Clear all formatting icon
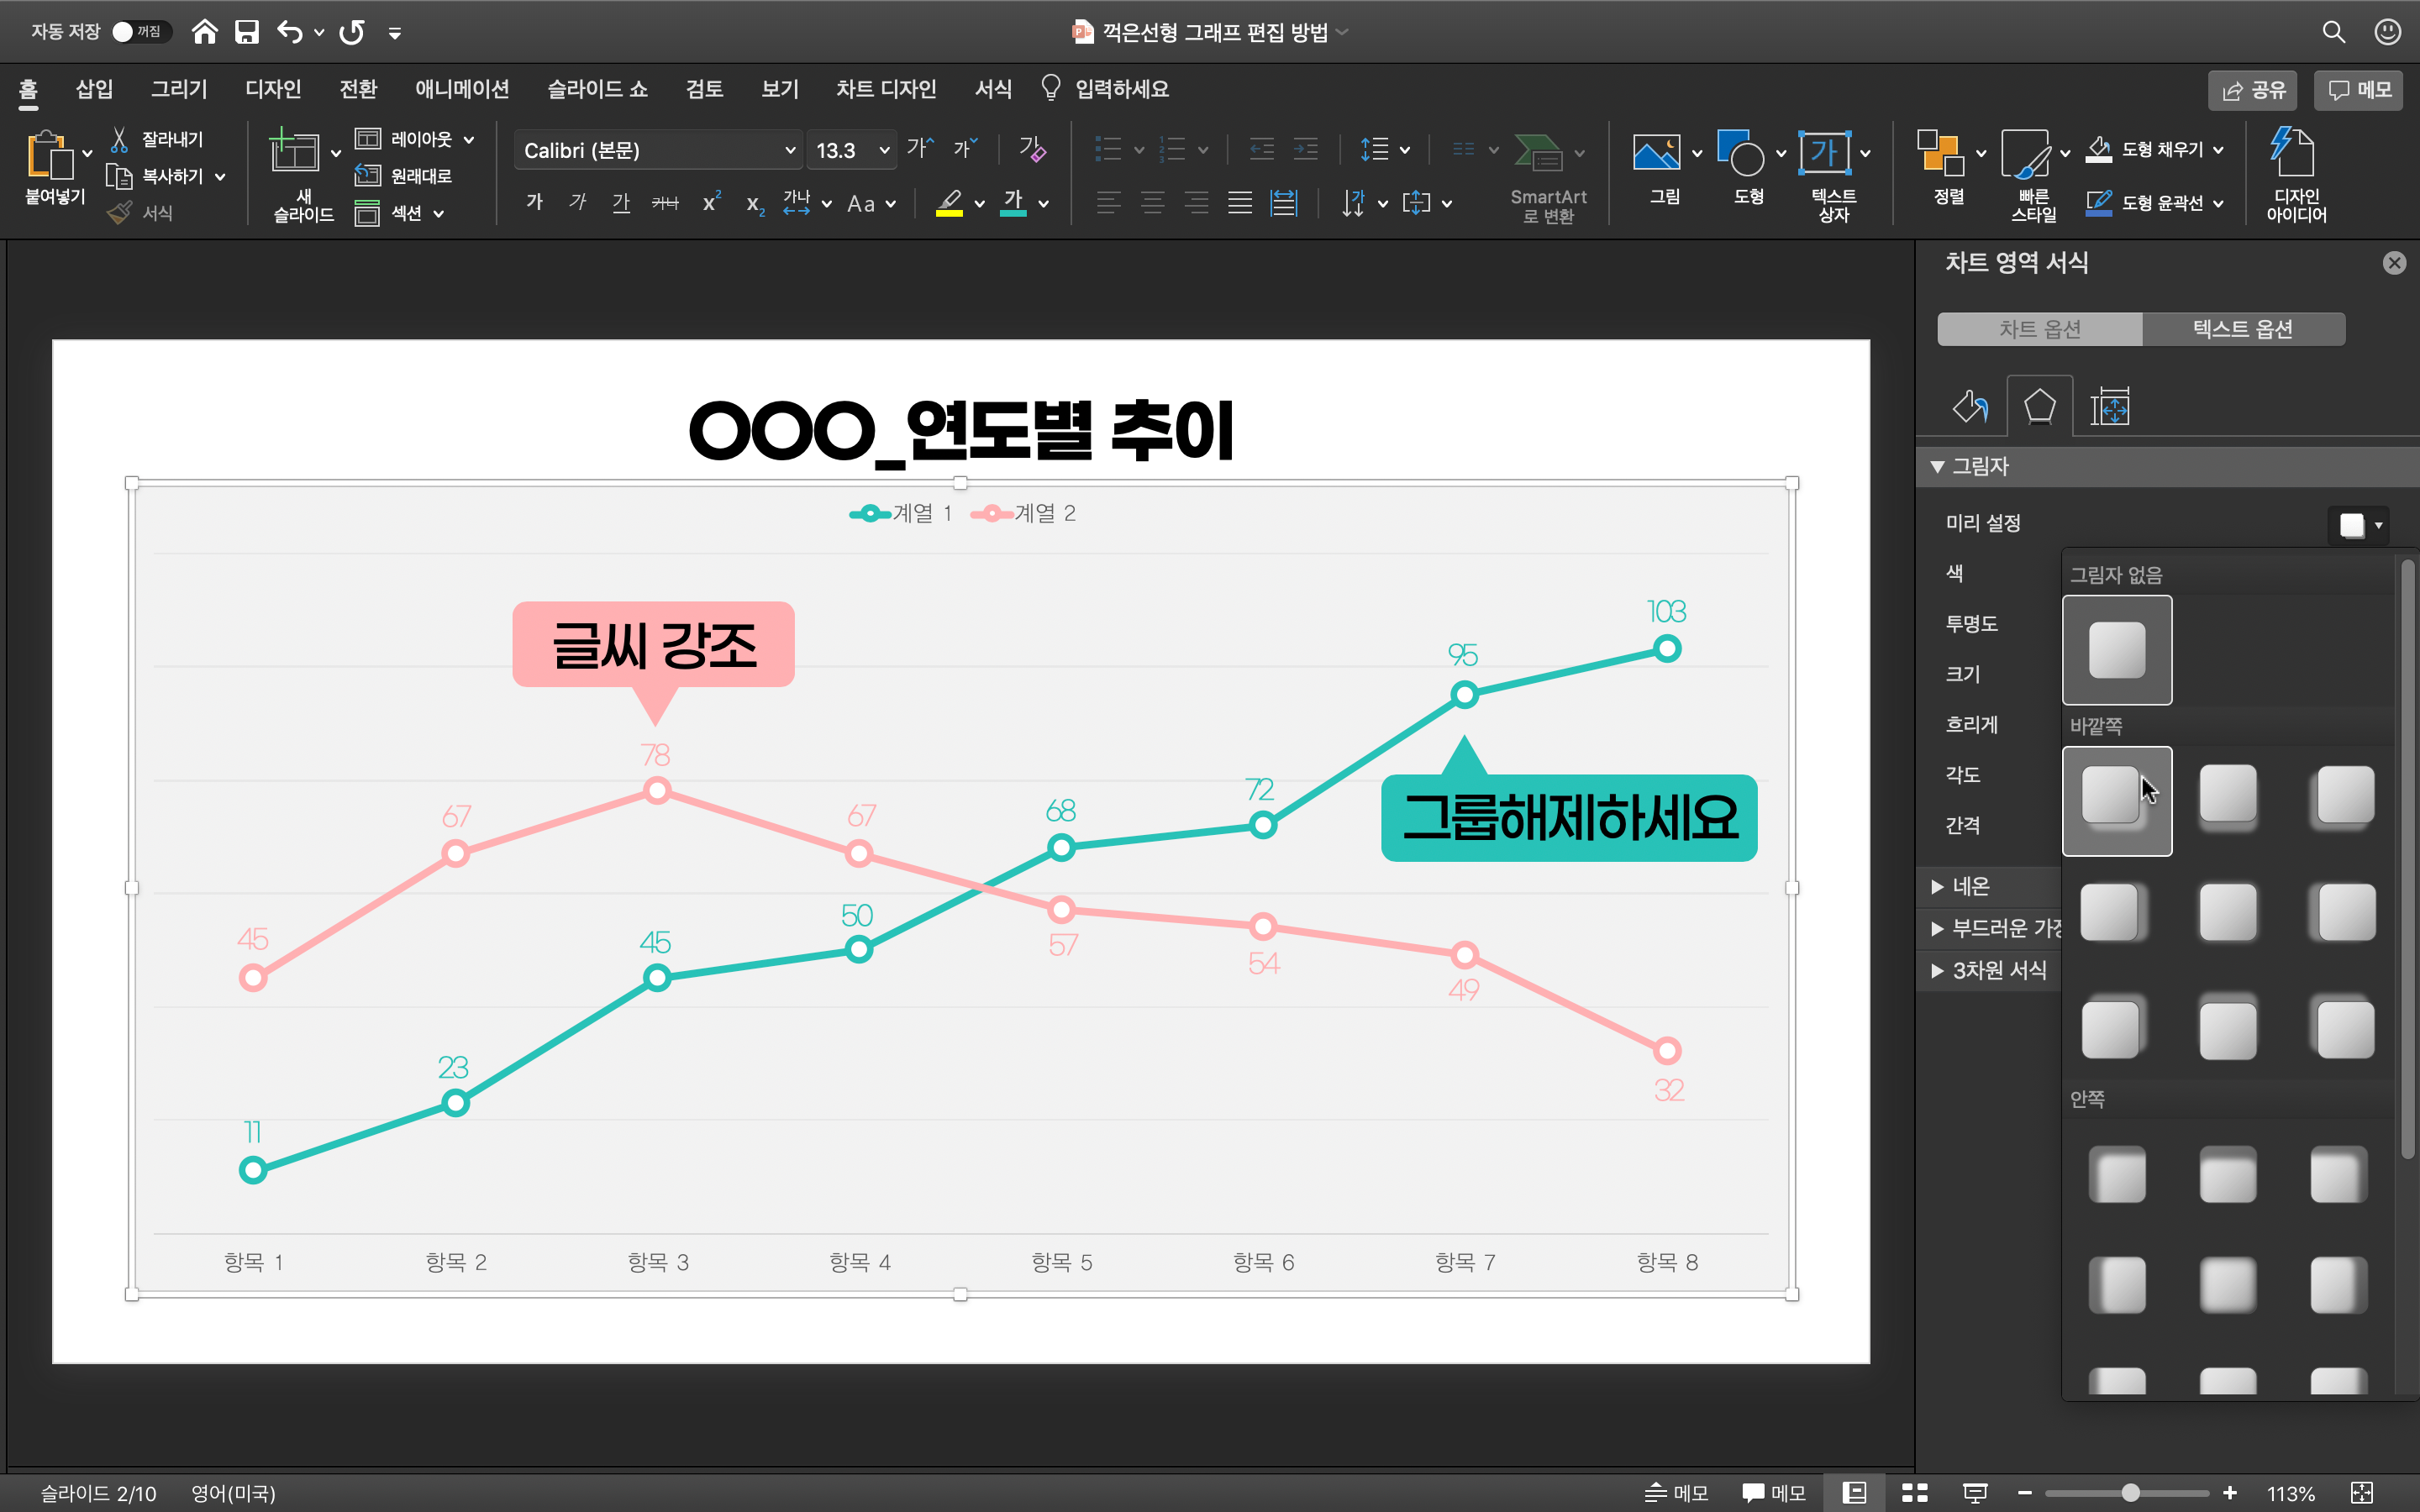 [x=1032, y=149]
